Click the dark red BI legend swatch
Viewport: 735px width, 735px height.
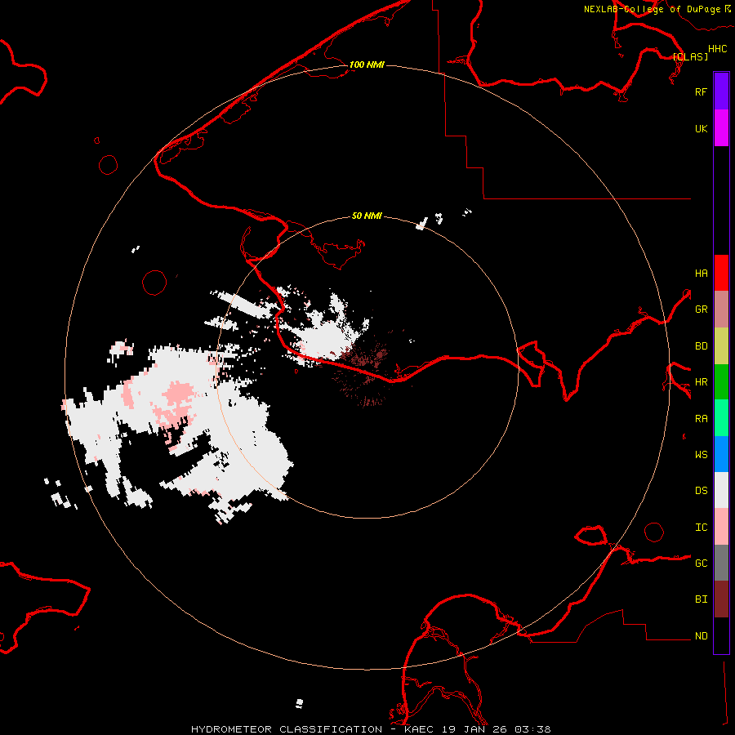click(x=721, y=599)
